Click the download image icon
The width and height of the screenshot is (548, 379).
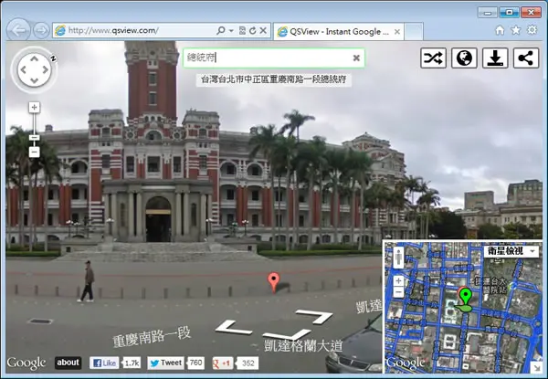[495, 58]
